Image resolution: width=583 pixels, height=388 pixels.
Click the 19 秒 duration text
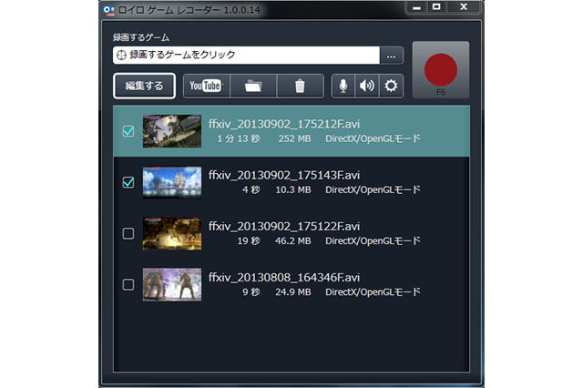(x=249, y=241)
